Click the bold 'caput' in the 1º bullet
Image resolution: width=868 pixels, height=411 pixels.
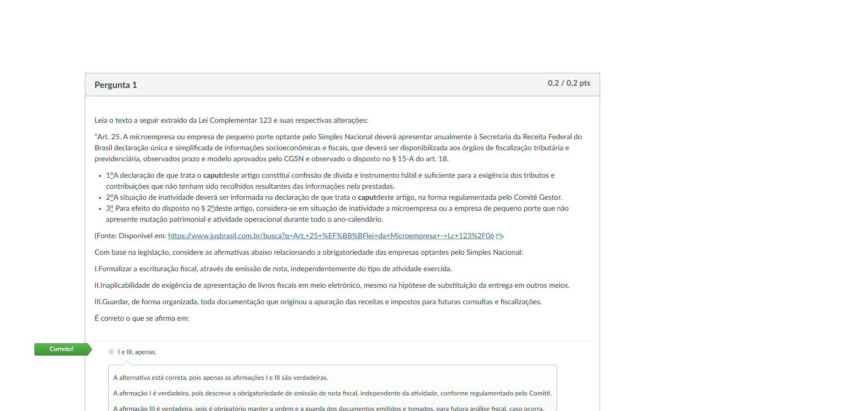click(x=212, y=175)
